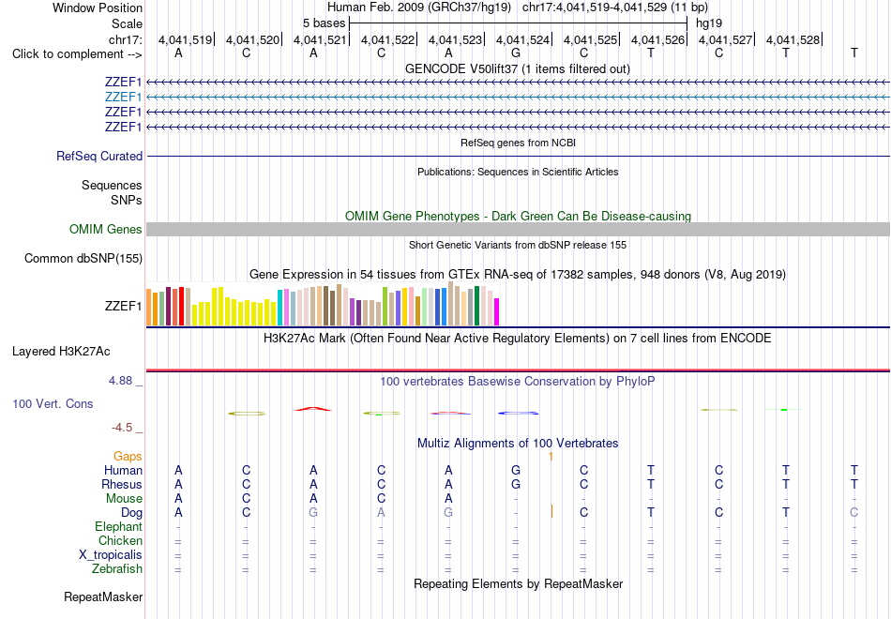This screenshot has height=619, width=891.
Task: Open the 100 Vert. Cons track label
Action: [53, 404]
